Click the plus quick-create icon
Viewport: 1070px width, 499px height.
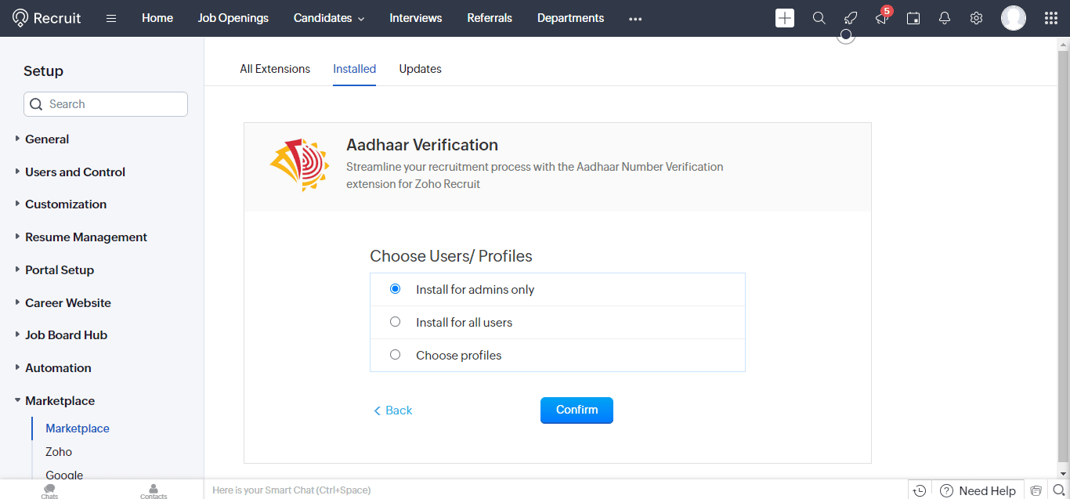pos(785,18)
